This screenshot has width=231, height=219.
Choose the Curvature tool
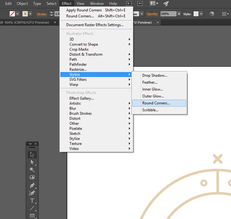[32, 193]
